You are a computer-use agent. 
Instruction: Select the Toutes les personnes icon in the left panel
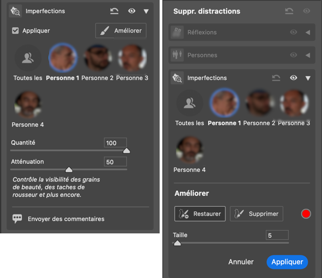point(28,58)
